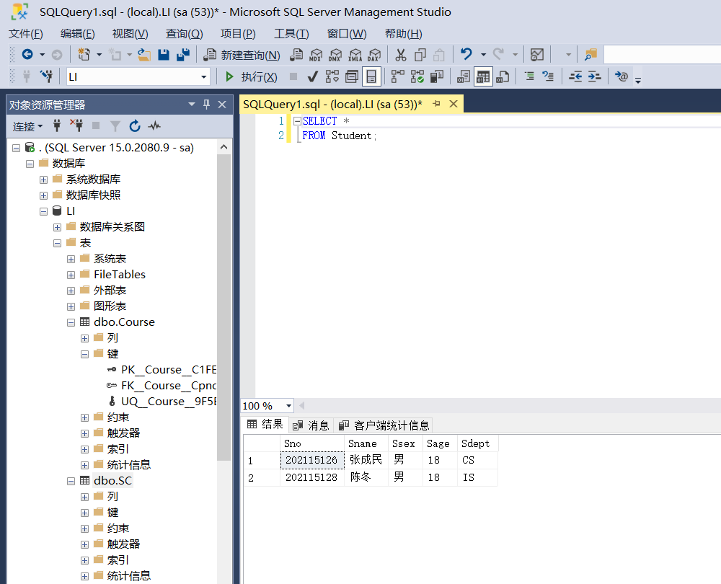721x584 pixels.
Task: Open the 查询 (Query) menu
Action: [x=183, y=33]
